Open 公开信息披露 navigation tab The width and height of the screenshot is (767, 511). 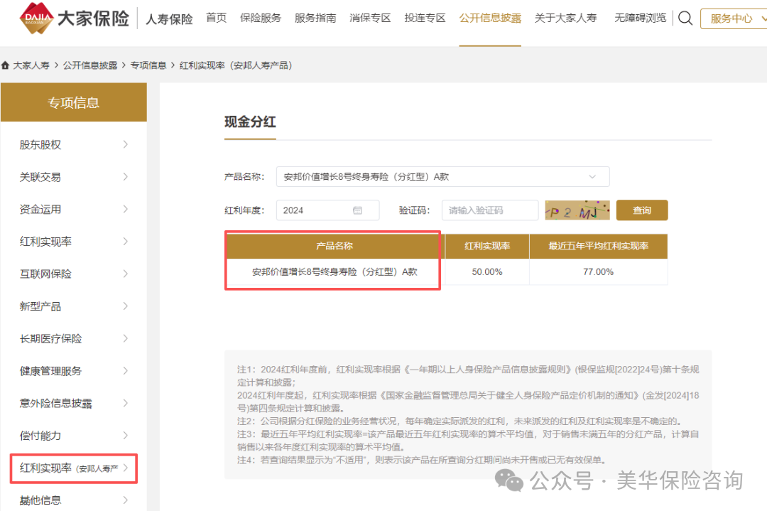tap(490, 18)
